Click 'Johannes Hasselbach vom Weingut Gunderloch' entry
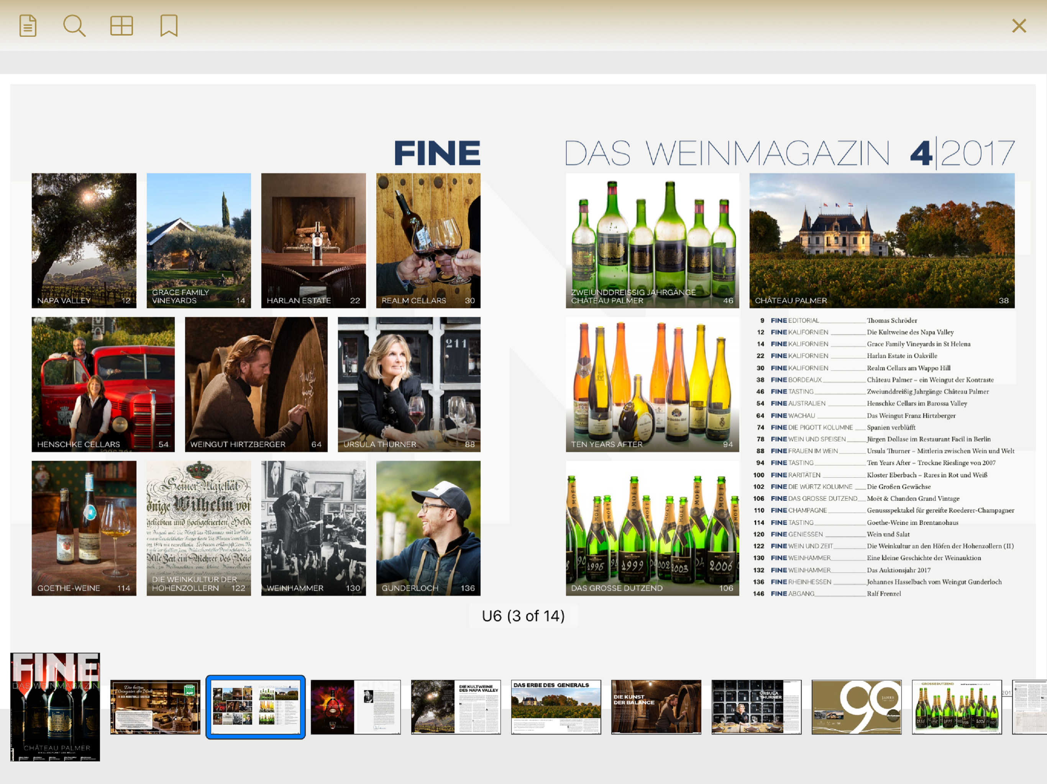Screen dimensions: 1047x784 (934, 582)
